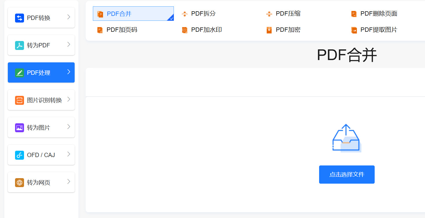The width and height of the screenshot is (425, 218).
Task: Click the orange 图片识别转换 scan icon
Action: [x=19, y=100]
